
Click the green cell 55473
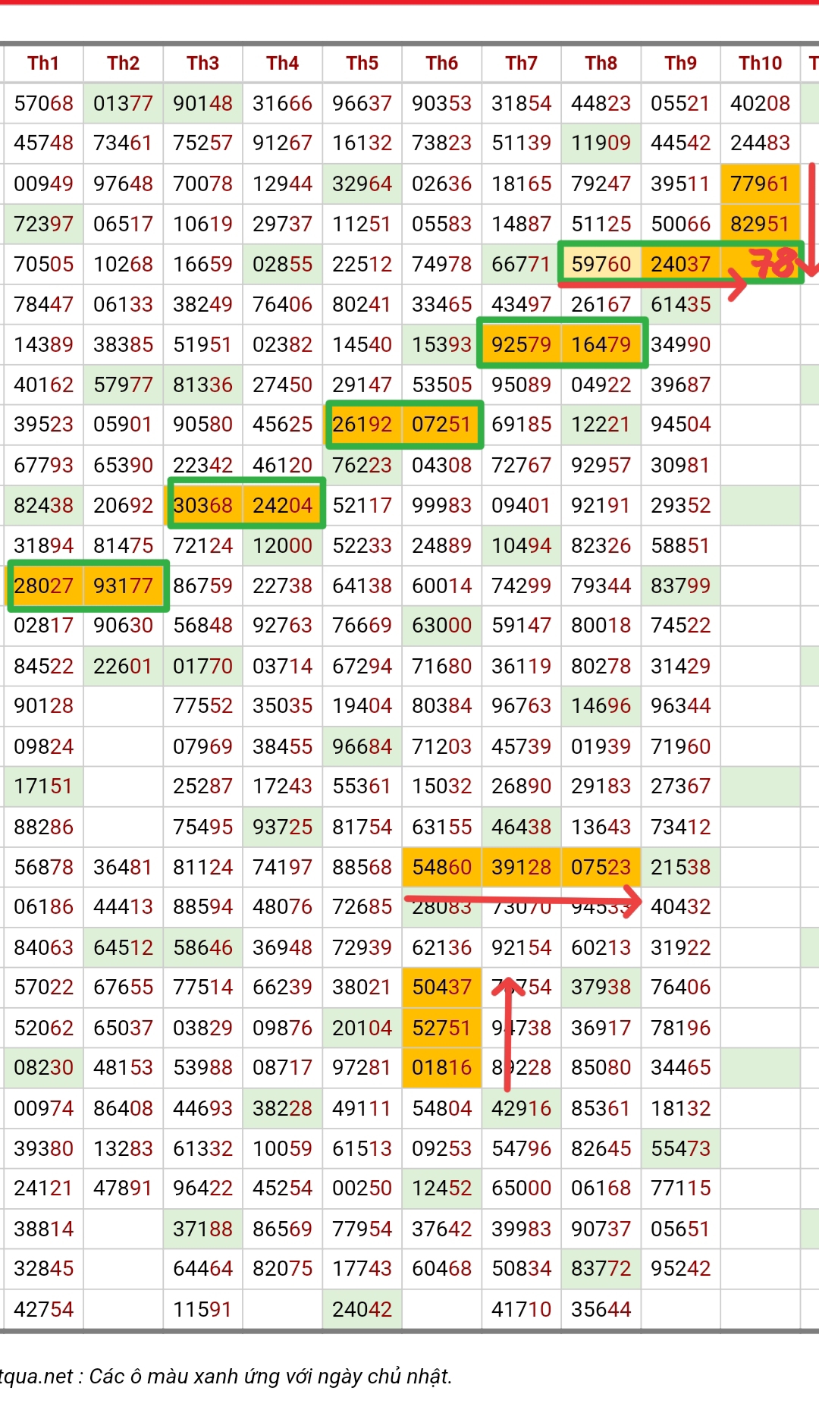tap(680, 1148)
